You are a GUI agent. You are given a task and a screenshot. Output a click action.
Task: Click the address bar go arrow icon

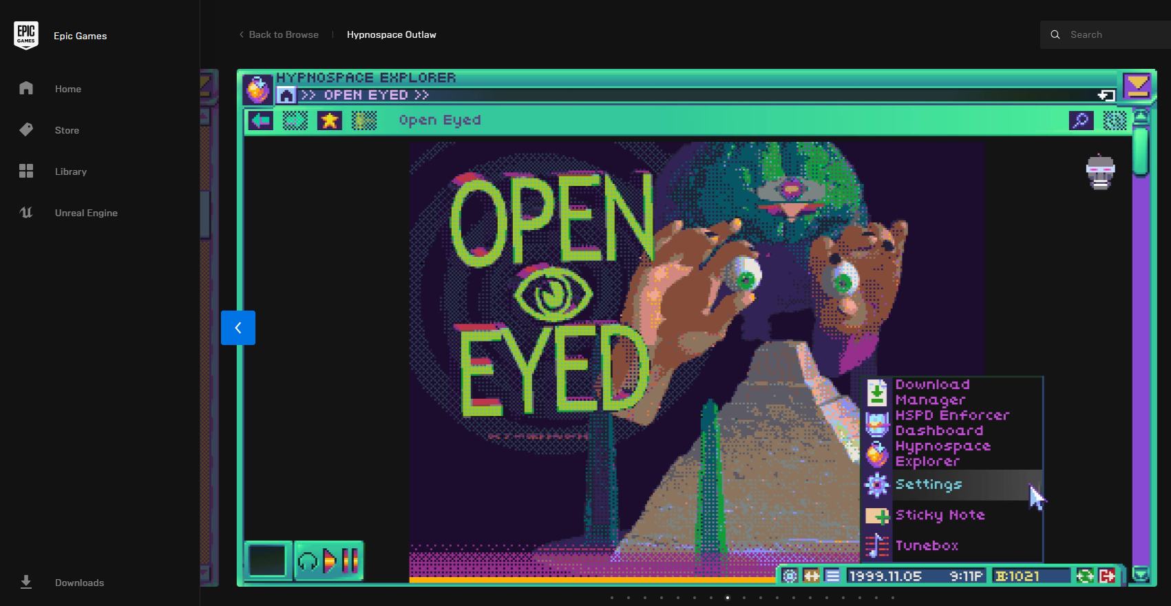[x=1106, y=95]
